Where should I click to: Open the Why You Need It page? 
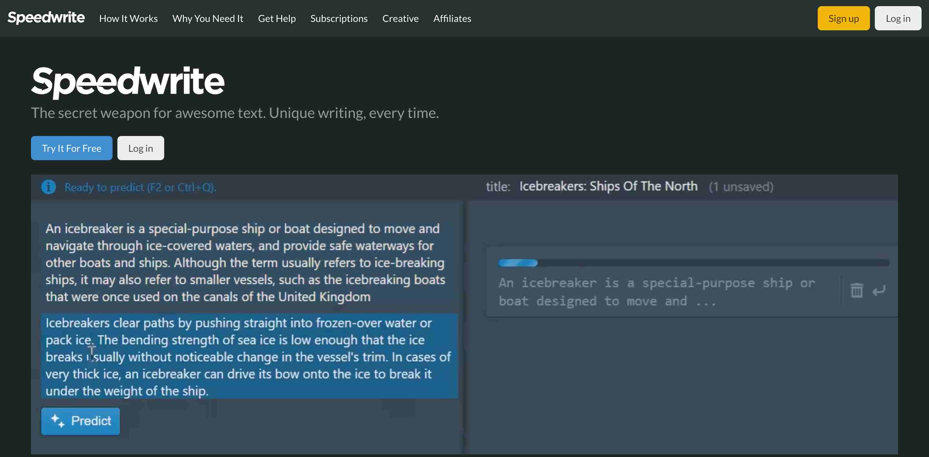tap(208, 18)
